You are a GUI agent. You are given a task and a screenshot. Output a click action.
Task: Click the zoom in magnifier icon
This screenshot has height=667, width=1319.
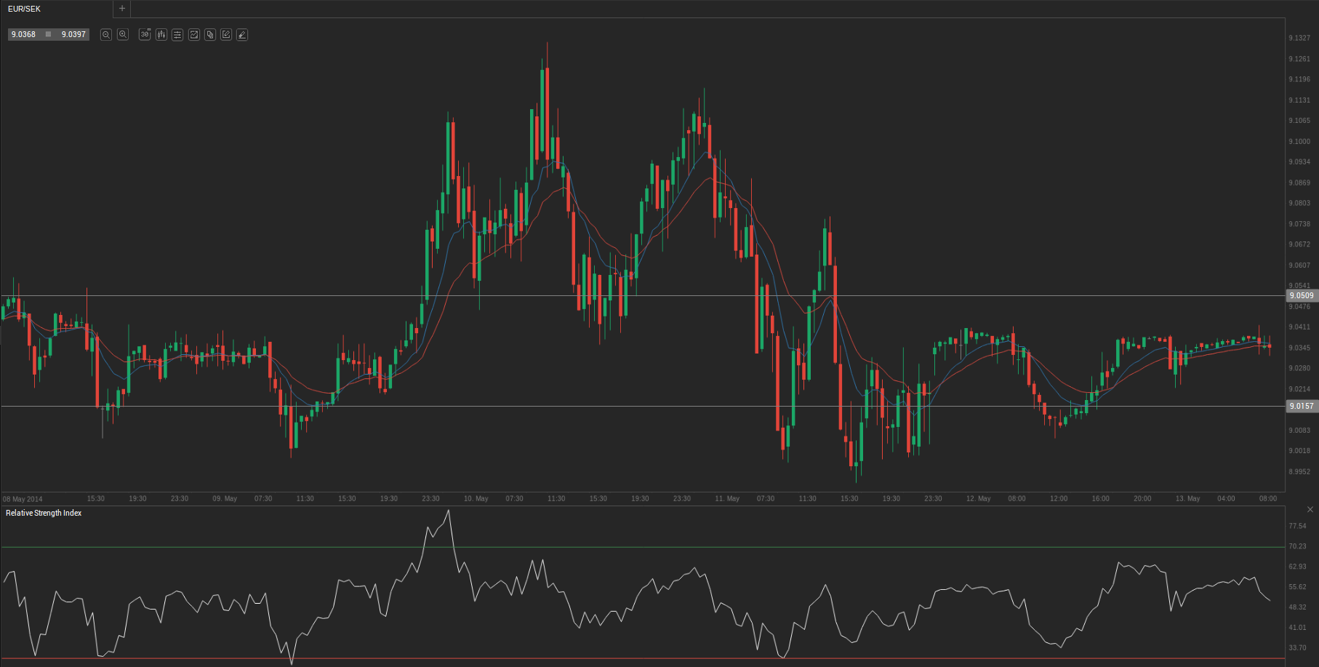(123, 35)
